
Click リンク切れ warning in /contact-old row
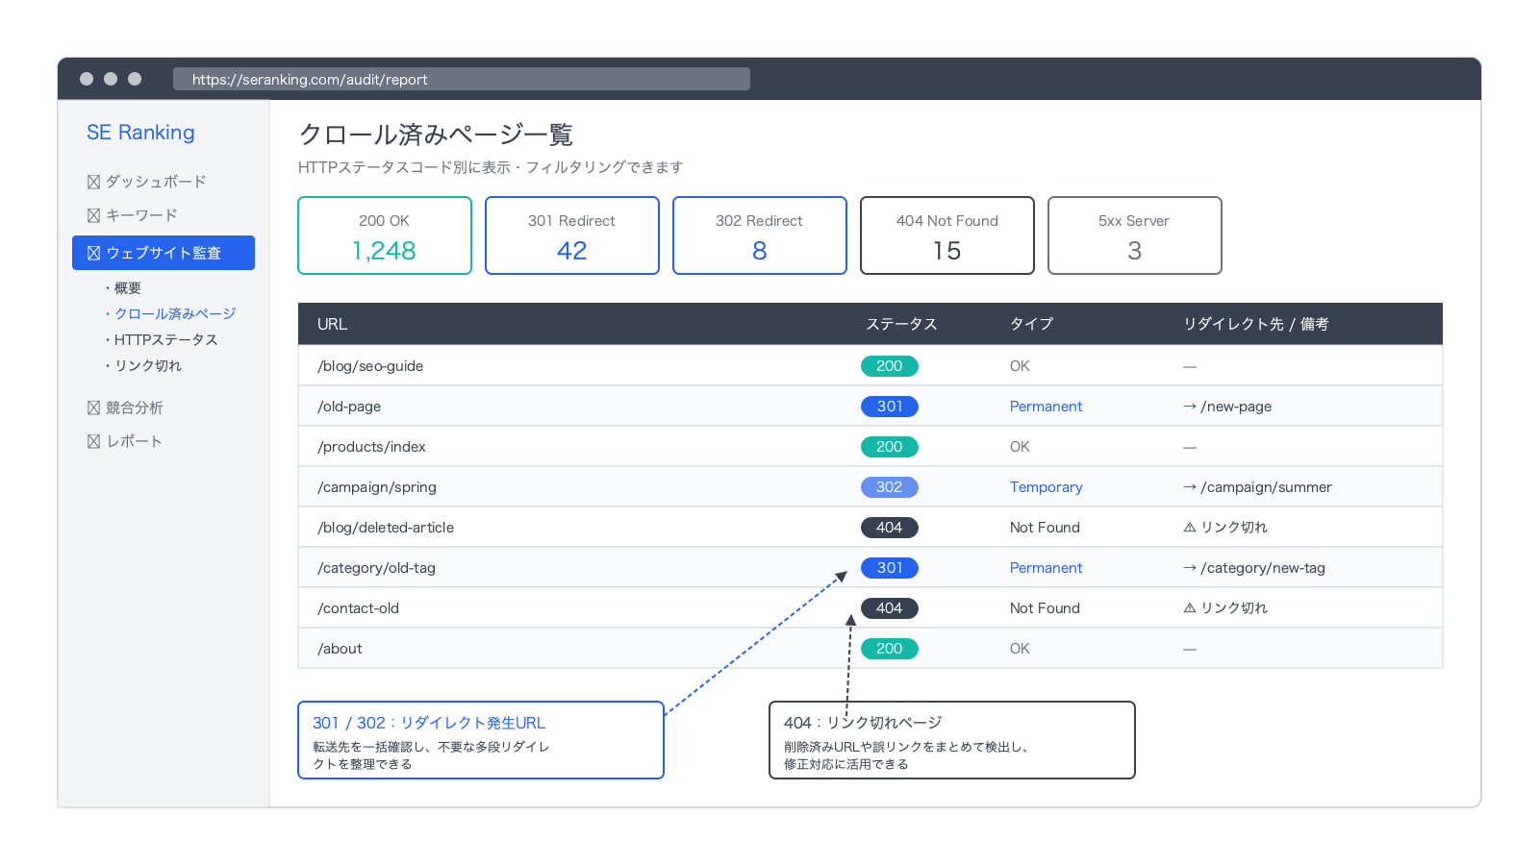(1225, 608)
